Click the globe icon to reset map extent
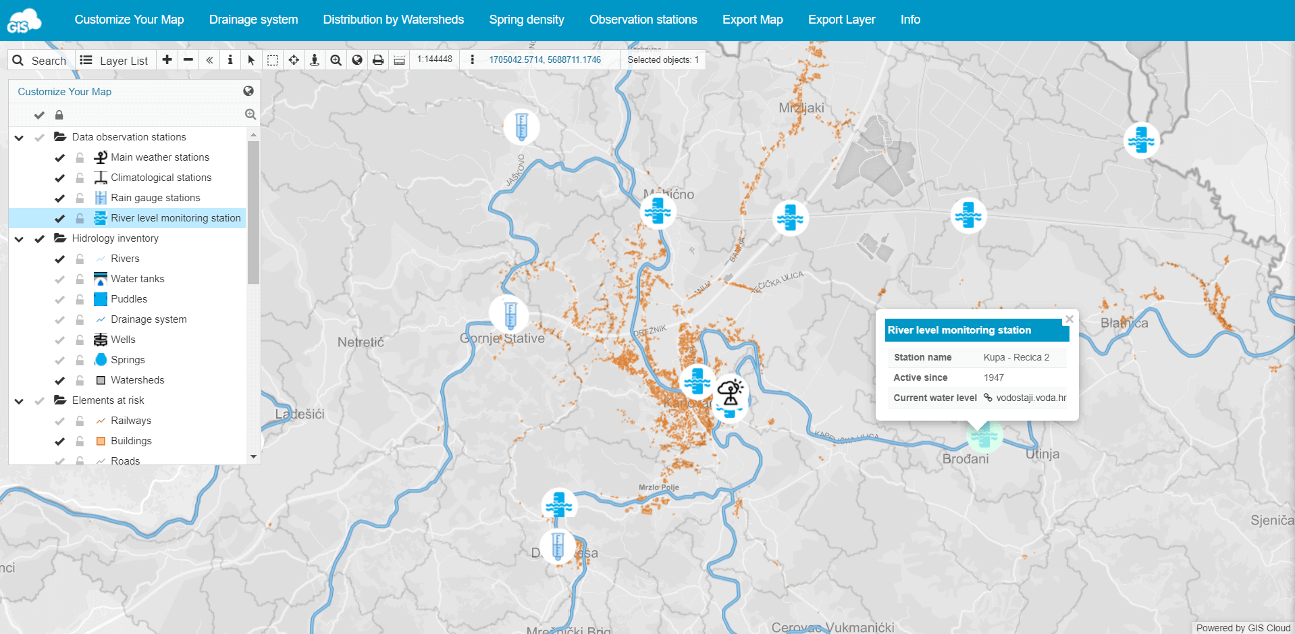The height and width of the screenshot is (634, 1295). 357,59
